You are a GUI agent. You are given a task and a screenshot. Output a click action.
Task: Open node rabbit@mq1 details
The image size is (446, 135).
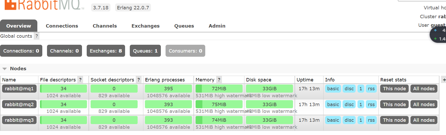pos(19,89)
